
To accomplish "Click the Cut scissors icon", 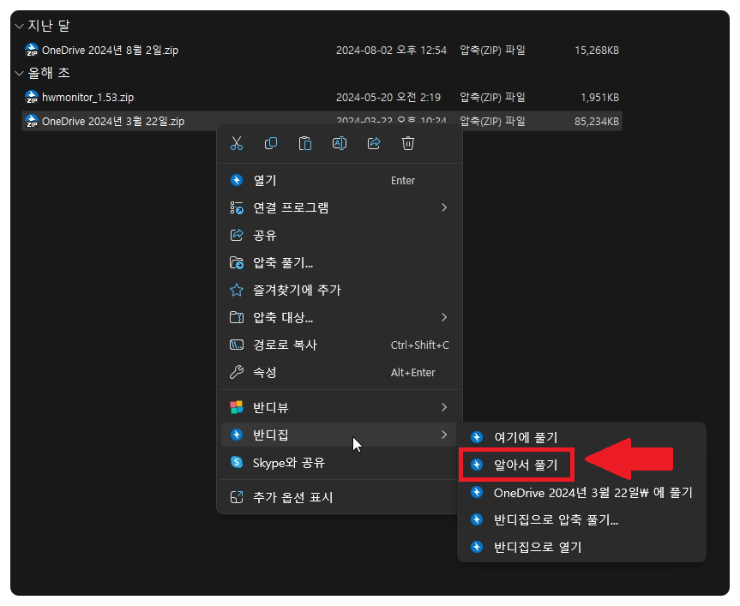I will (x=237, y=143).
